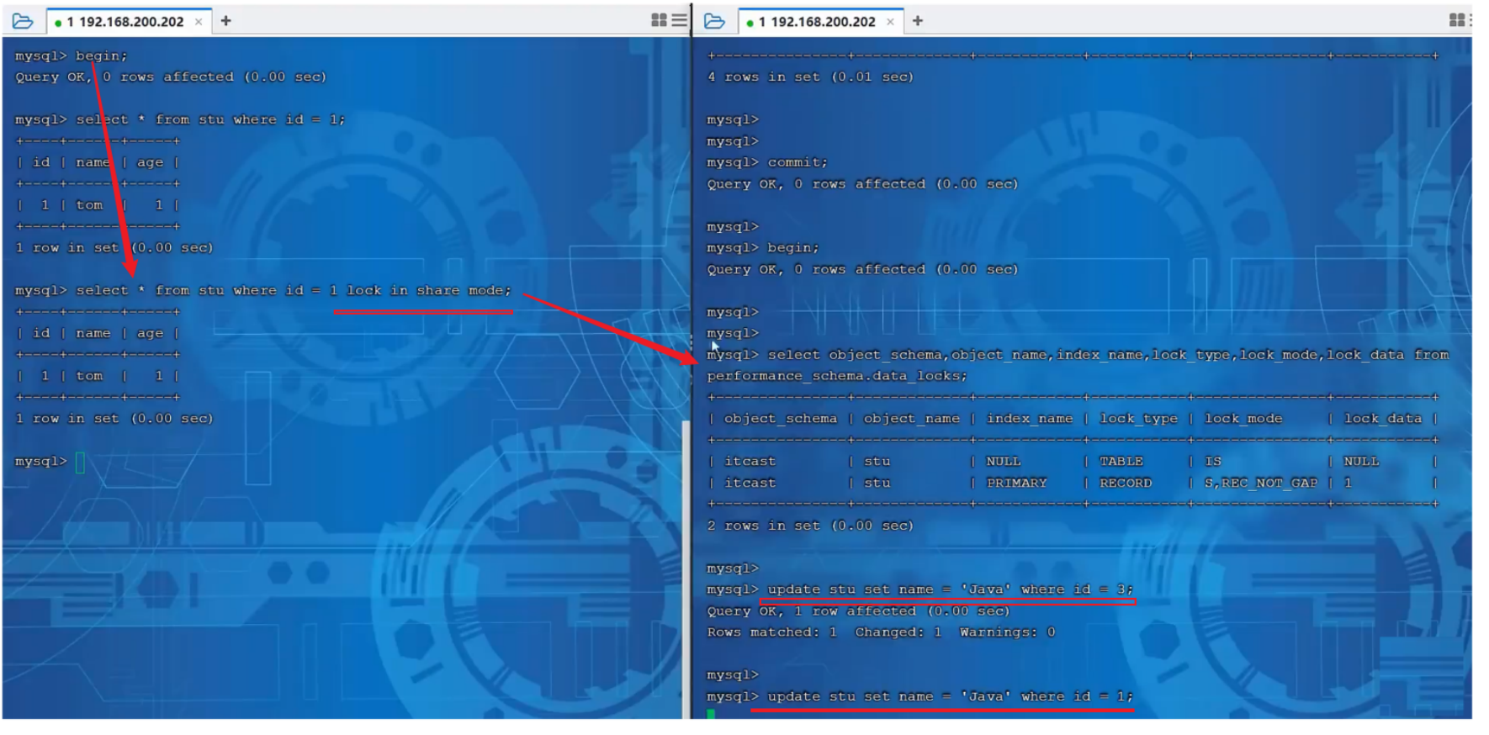Image resolution: width=1489 pixels, height=735 pixels.
Task: Click 'TABLE' lock type cell
Action: coord(1121,461)
